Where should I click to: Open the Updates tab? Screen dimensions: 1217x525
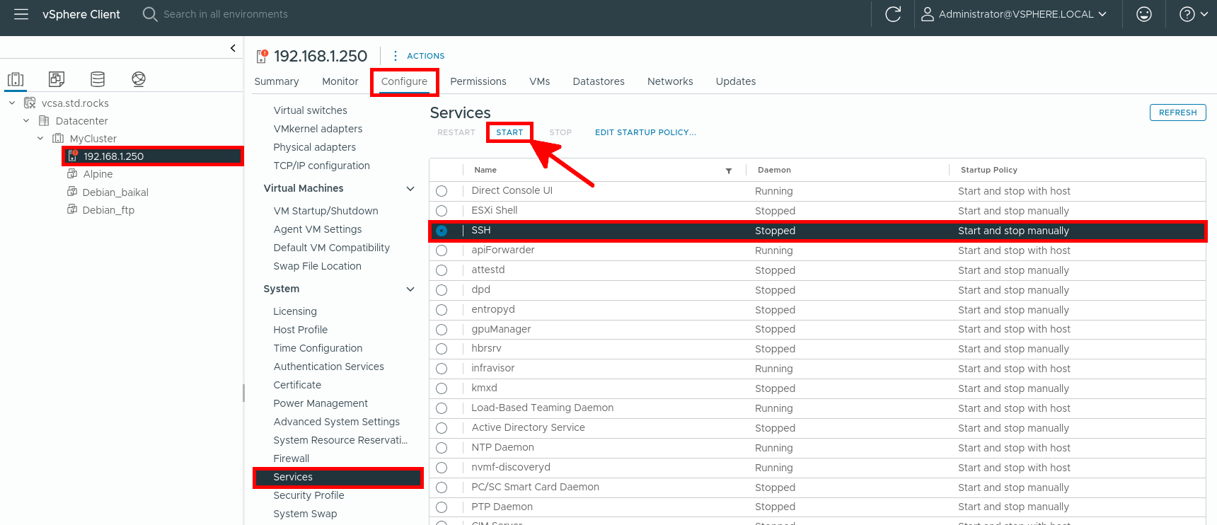click(x=736, y=81)
